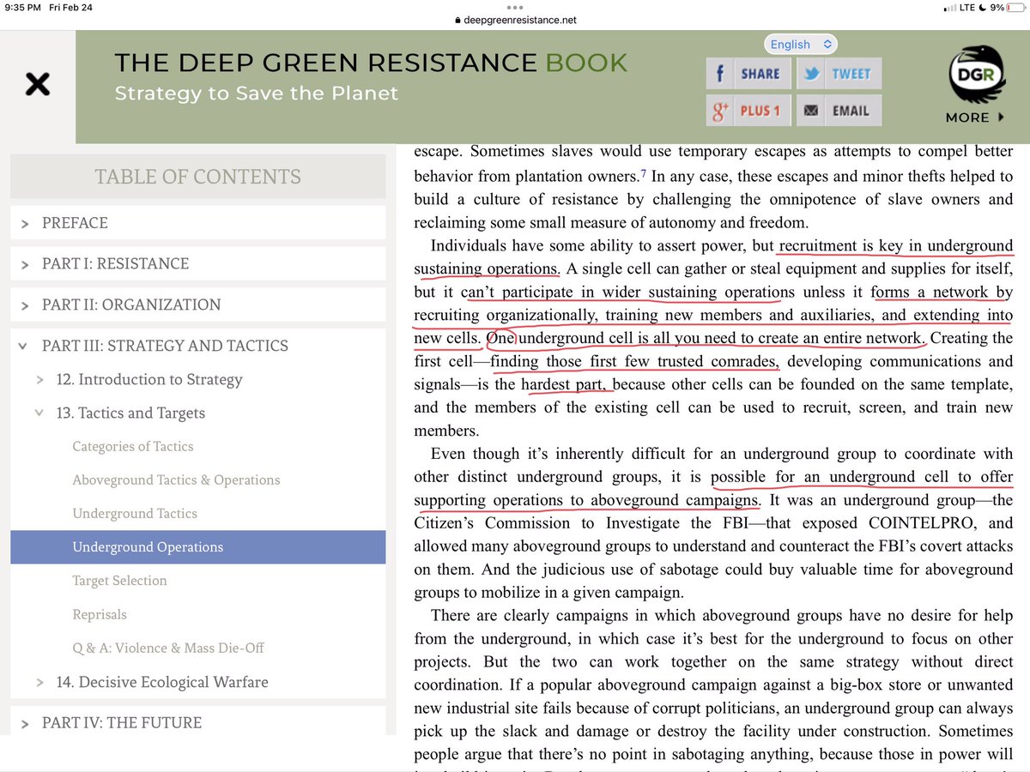Expand PART II: ORGANIZATION

pos(198,305)
